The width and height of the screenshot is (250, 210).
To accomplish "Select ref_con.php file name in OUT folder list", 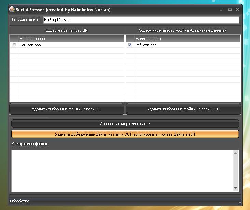I will [147, 45].
